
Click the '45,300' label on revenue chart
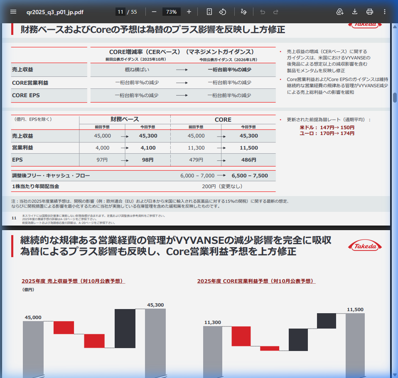(155, 305)
